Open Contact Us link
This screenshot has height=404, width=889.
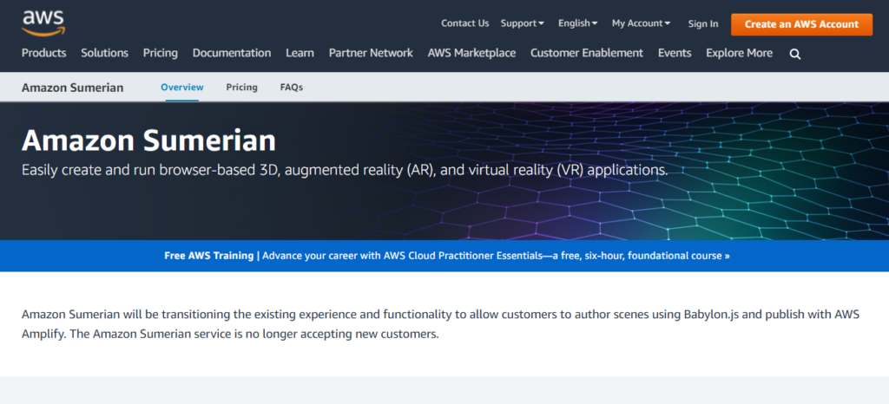(465, 23)
